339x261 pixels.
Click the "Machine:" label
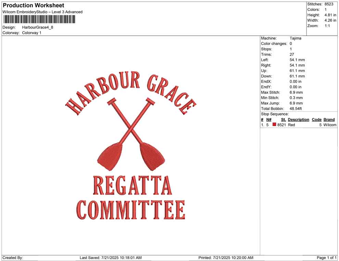point(269,38)
